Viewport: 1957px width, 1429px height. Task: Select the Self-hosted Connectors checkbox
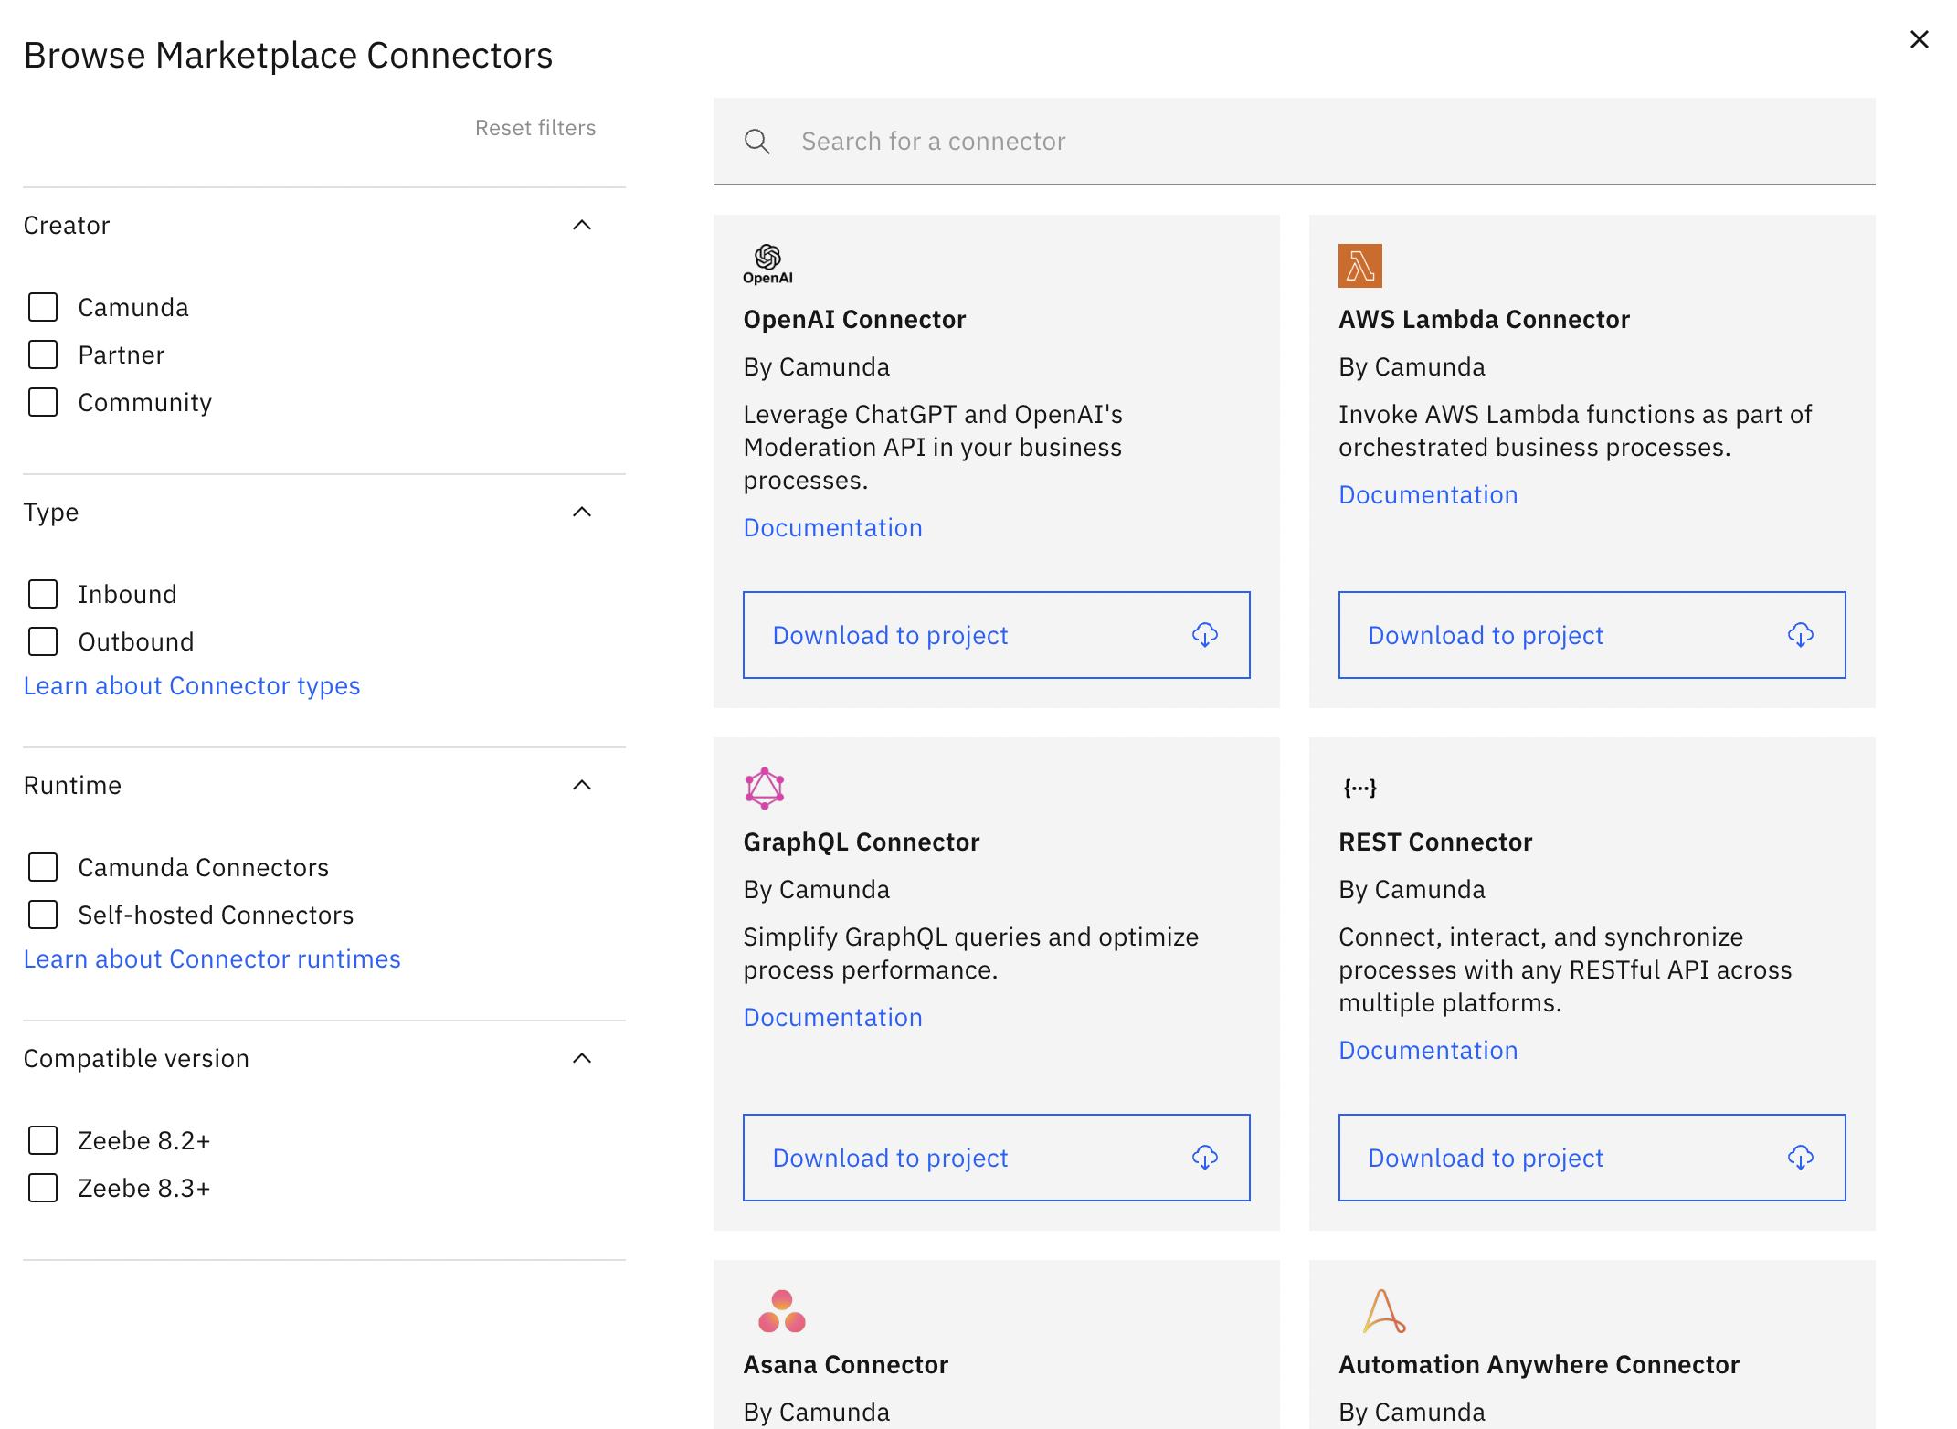43,915
